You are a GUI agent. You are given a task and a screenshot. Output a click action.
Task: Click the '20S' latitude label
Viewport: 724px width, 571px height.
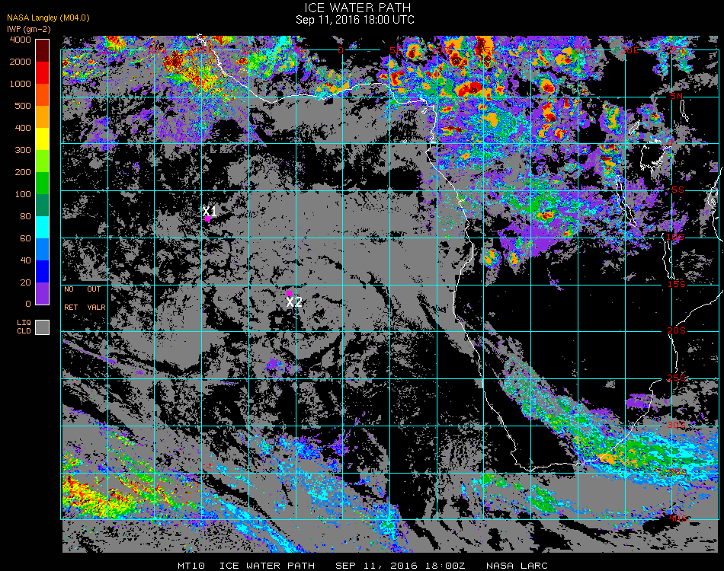(x=677, y=331)
